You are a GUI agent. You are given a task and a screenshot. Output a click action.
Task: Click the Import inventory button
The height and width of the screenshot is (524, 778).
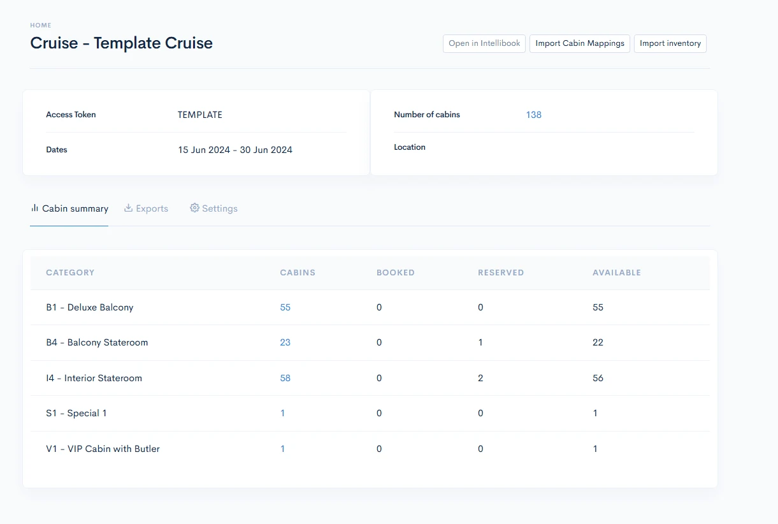[670, 43]
